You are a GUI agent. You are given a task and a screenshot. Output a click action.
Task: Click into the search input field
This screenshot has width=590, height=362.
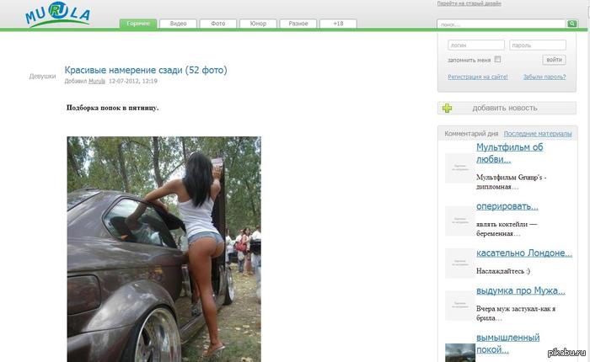pyautogui.click(x=501, y=24)
